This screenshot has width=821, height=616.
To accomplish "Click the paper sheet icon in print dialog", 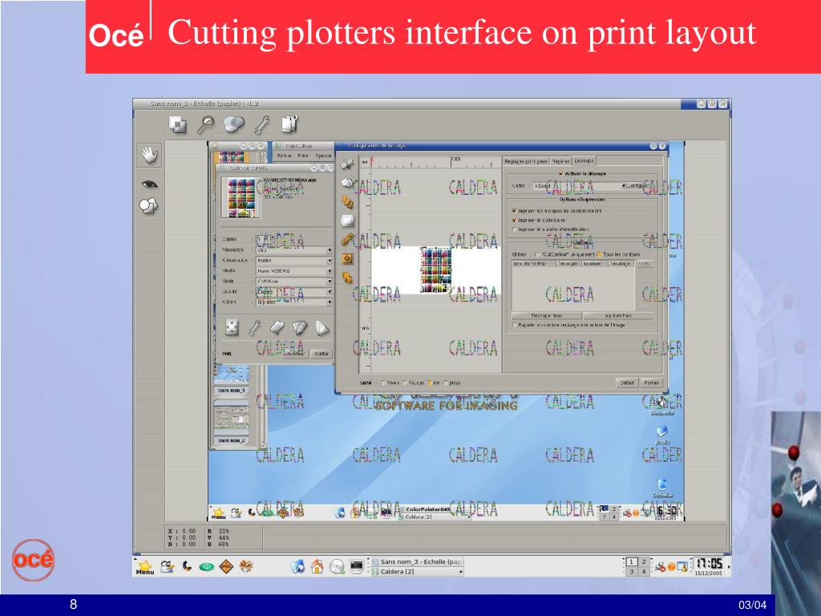I will pyautogui.click(x=277, y=327).
